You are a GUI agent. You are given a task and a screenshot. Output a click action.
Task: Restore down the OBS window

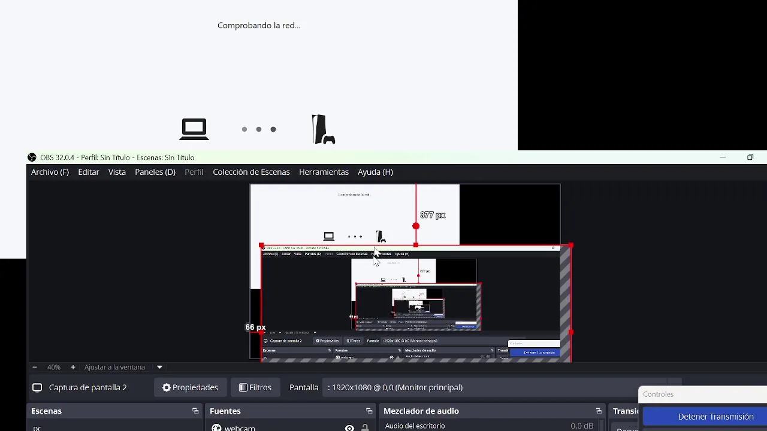pos(750,157)
